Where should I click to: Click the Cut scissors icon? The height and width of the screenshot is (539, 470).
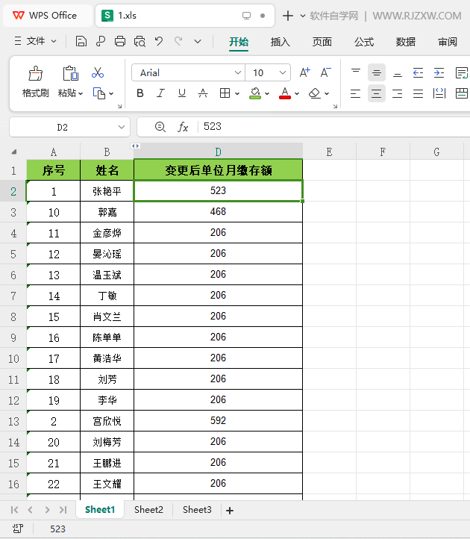click(98, 73)
